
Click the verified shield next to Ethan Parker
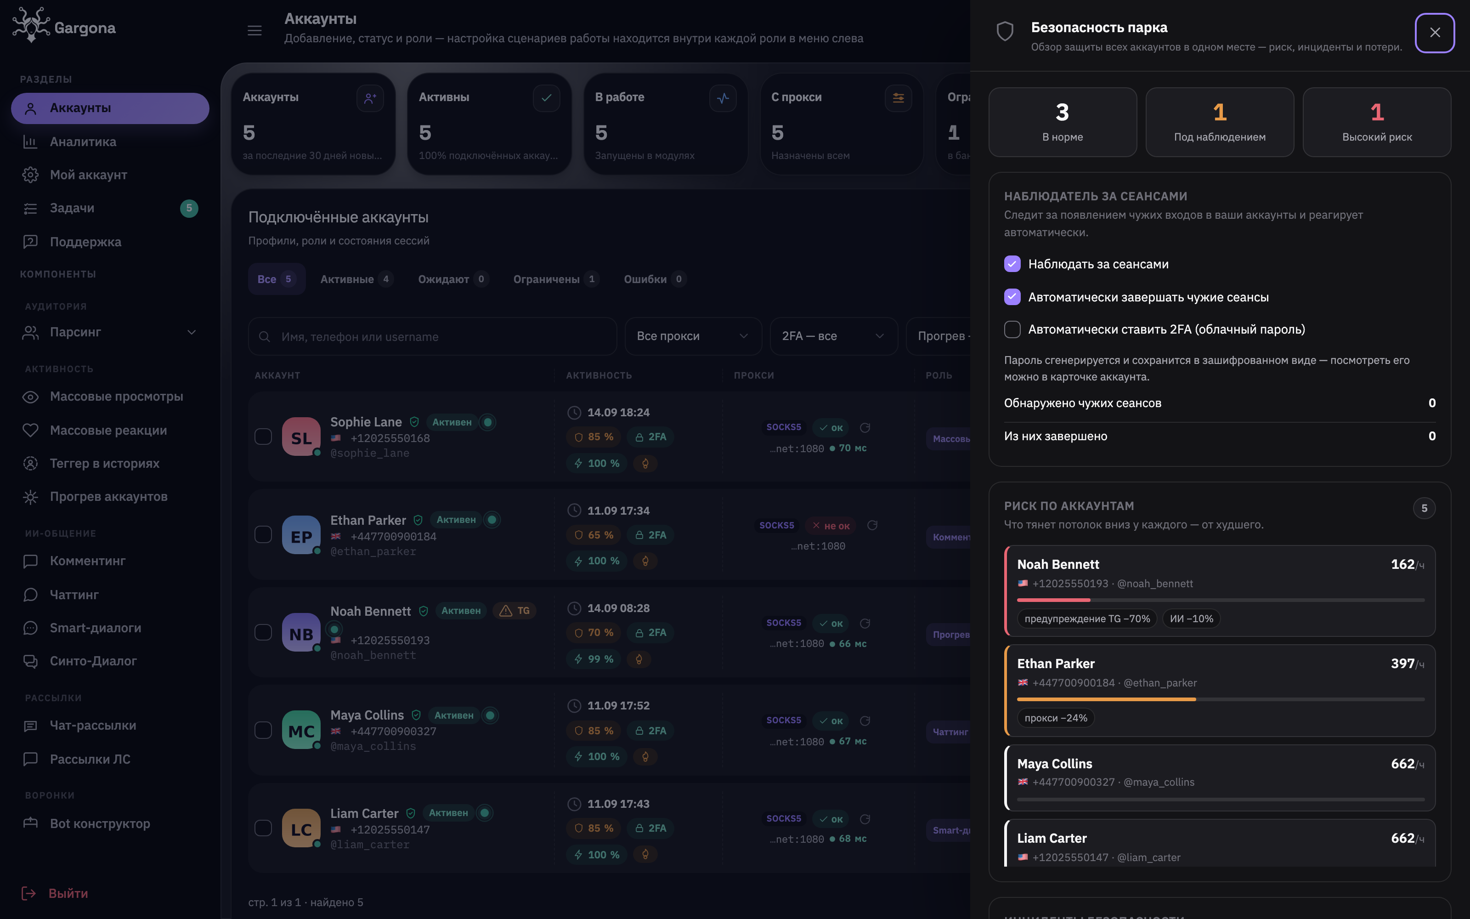click(x=418, y=520)
